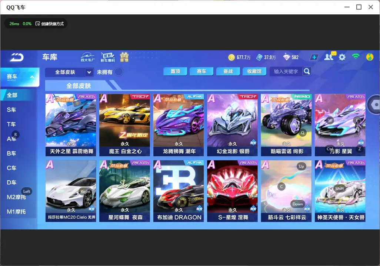Click the yellow-green avatar icon
The image size is (380, 266).
370,57
